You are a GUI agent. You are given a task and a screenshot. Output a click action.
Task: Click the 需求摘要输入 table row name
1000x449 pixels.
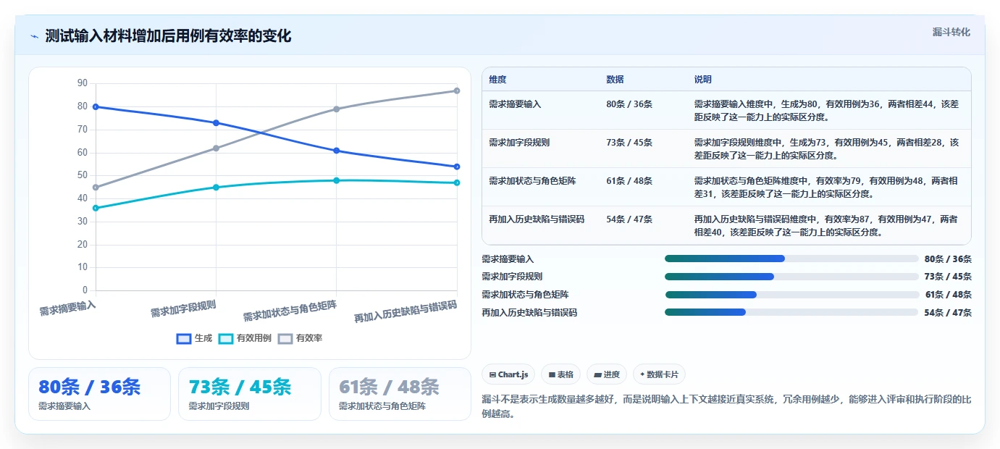click(x=515, y=104)
